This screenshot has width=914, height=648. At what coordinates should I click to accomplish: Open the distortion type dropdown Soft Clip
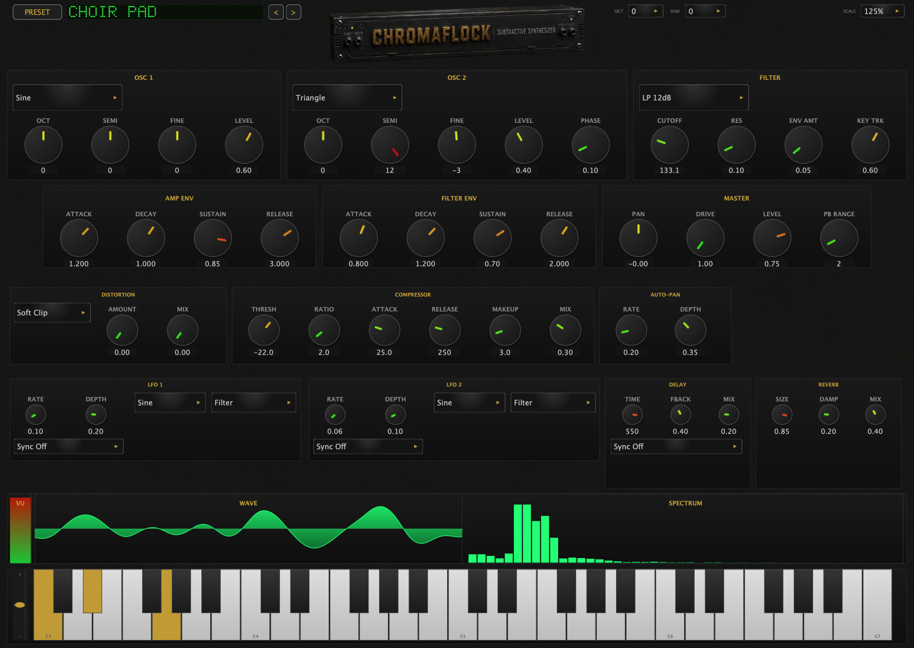[x=52, y=312]
